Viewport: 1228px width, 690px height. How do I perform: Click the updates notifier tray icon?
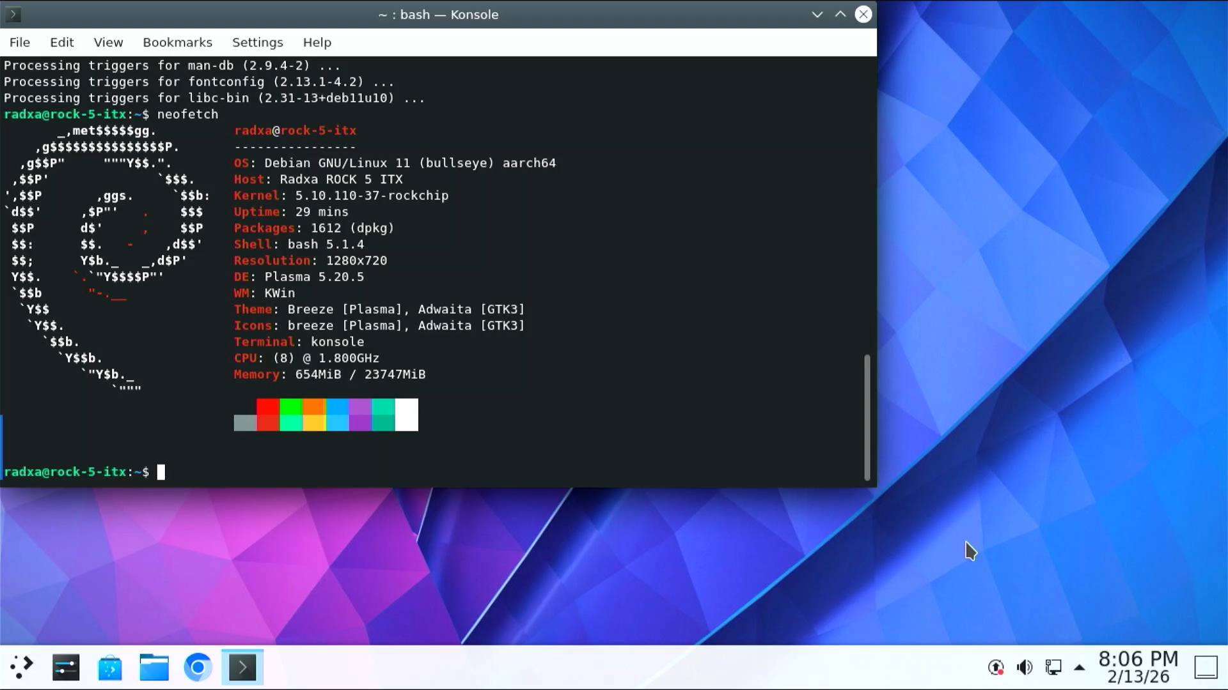coord(996,668)
